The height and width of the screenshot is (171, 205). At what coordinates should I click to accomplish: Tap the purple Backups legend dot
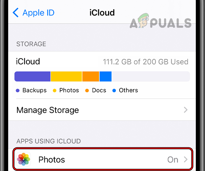(18, 91)
